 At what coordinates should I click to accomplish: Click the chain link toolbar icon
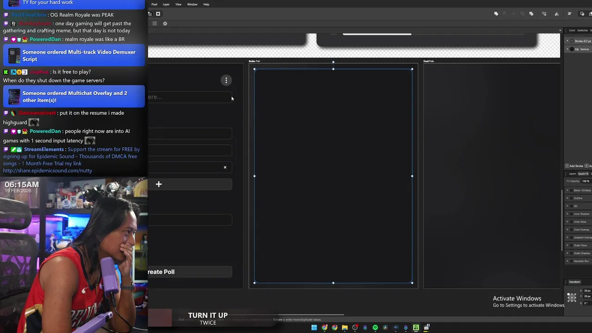pos(544,14)
